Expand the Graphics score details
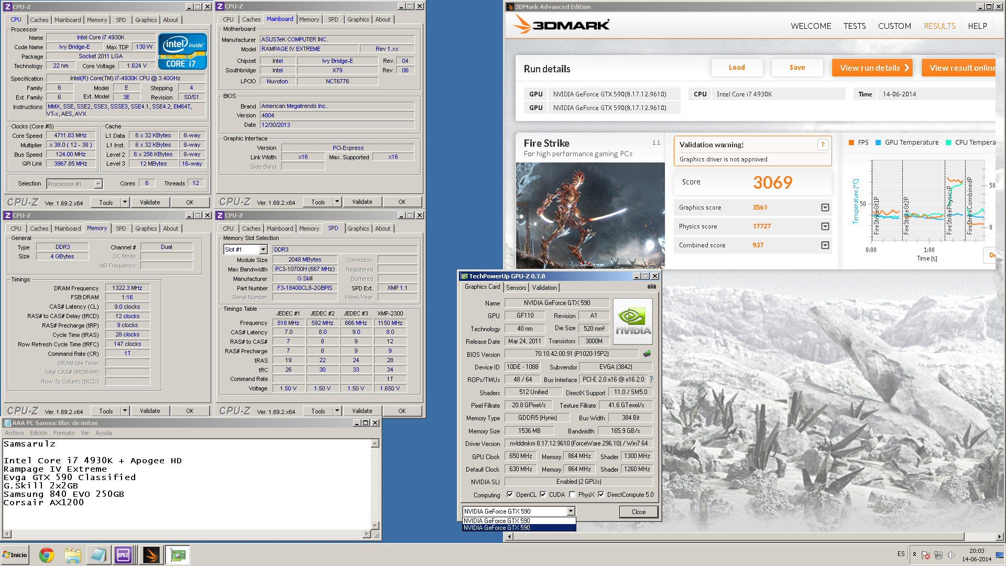The image size is (1006, 566). coord(825,208)
